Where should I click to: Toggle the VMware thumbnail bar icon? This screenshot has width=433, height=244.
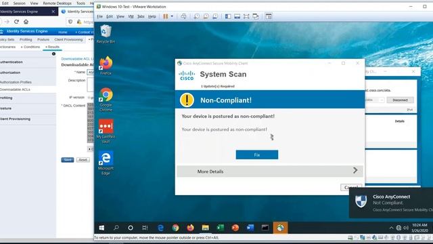(237, 16)
